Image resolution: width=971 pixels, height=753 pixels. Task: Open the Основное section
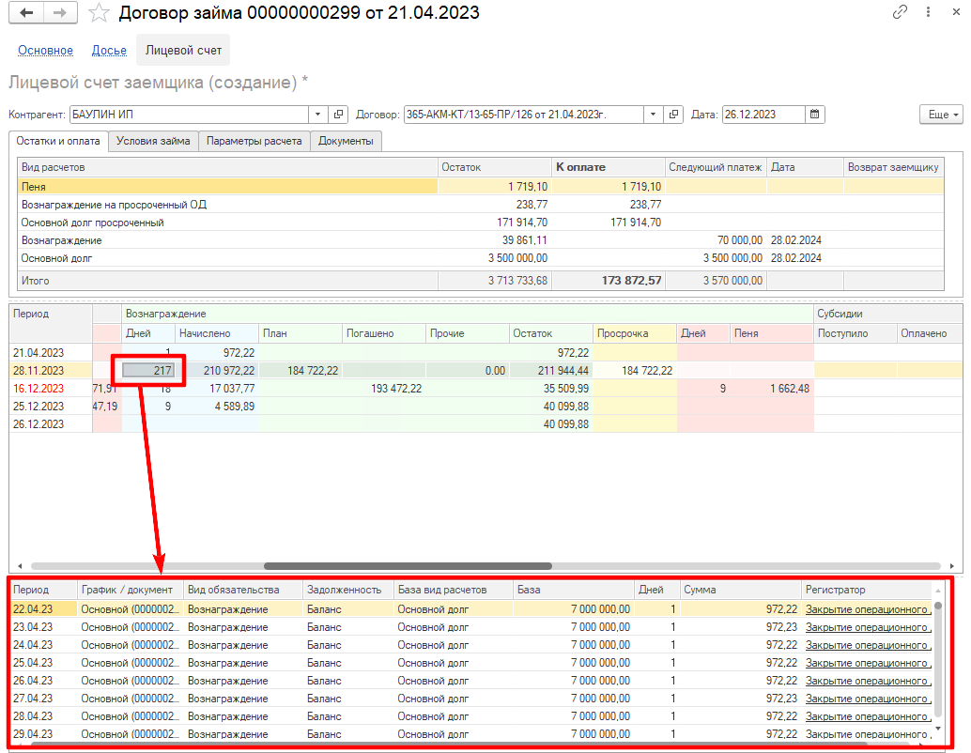[45, 50]
